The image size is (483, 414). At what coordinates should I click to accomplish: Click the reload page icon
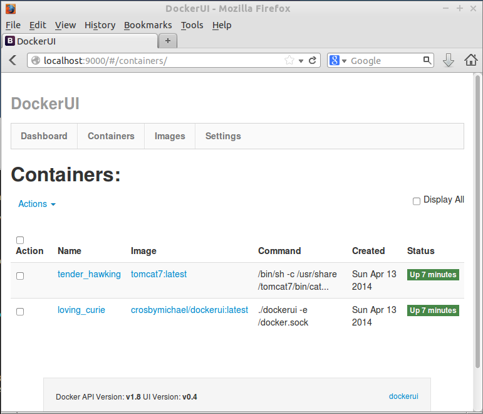313,60
